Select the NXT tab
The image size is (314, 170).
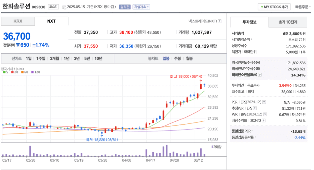[52, 21]
